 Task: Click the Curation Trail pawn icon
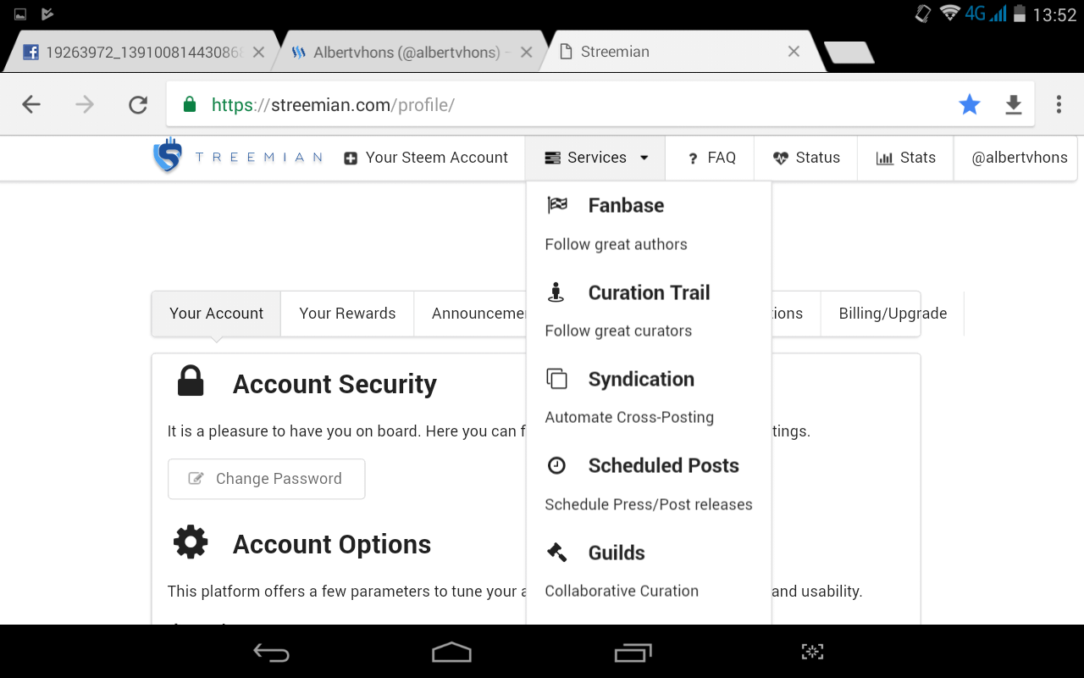pyautogui.click(x=556, y=292)
